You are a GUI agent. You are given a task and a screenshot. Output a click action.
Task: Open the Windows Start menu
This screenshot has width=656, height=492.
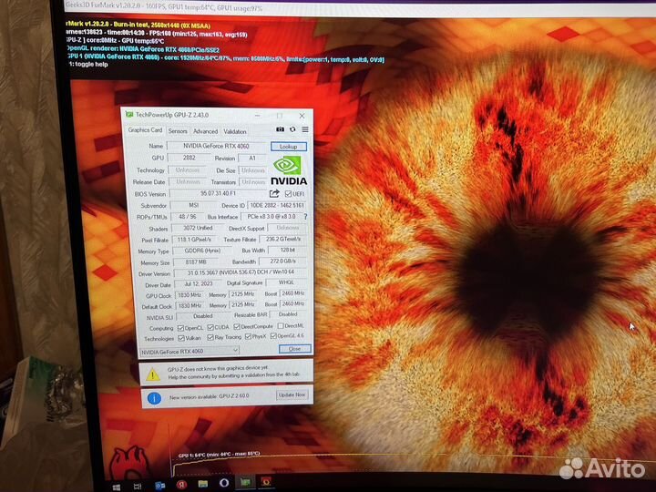pos(117,487)
